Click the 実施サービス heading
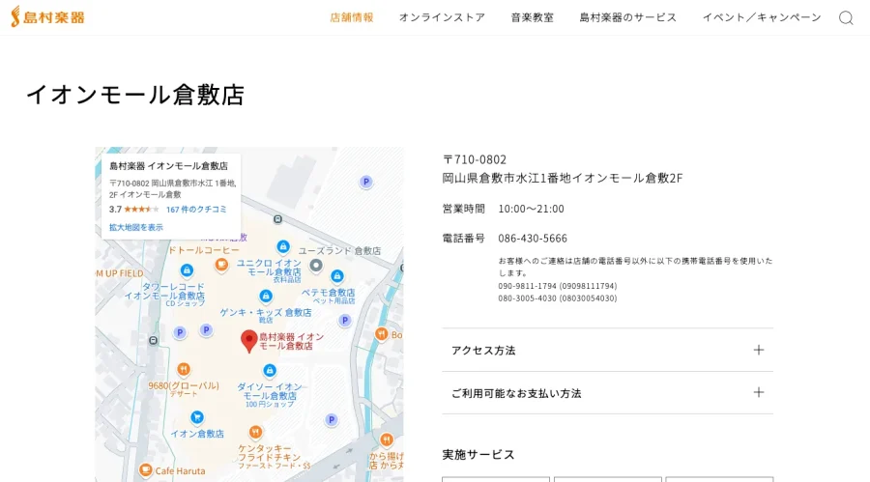Viewport: 870px width, 482px height. [x=478, y=454]
